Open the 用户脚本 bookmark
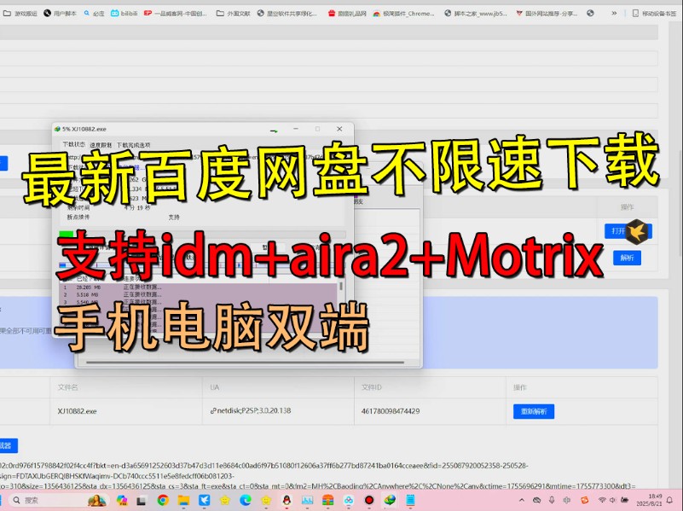Screen dimensions: 683x511 point(60,14)
